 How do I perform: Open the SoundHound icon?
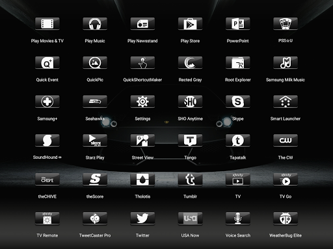tap(47, 140)
